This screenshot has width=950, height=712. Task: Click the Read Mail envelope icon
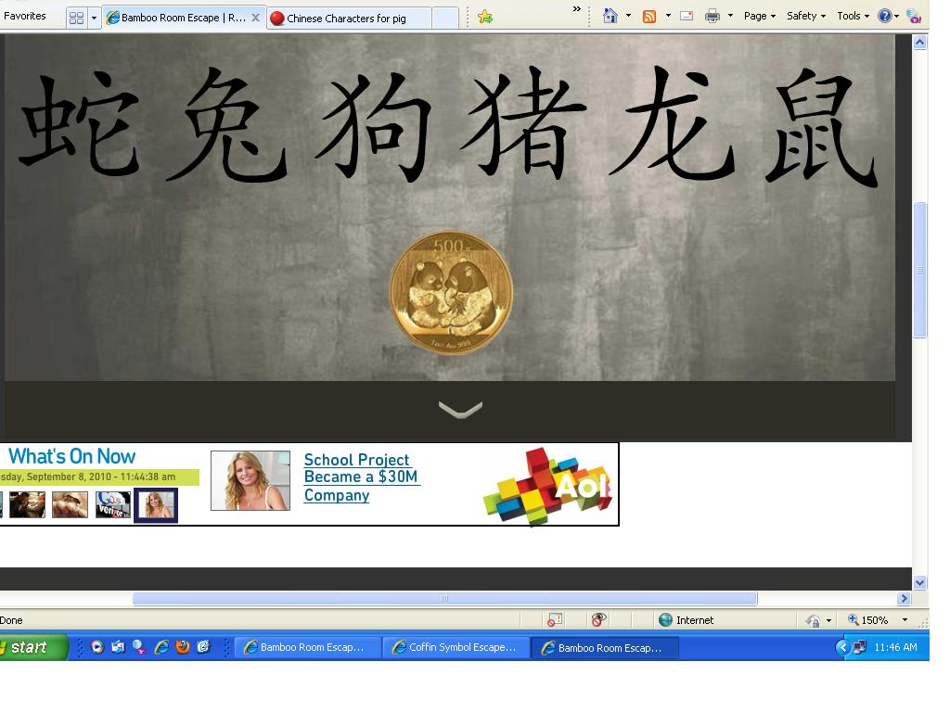pos(687,16)
